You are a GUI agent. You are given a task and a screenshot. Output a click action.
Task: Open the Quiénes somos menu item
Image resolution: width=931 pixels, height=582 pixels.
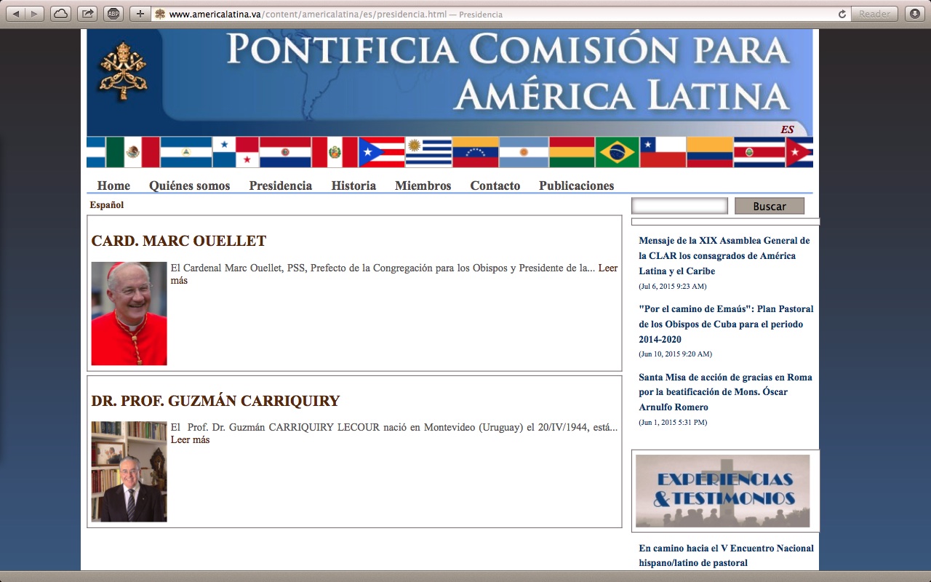[189, 186]
